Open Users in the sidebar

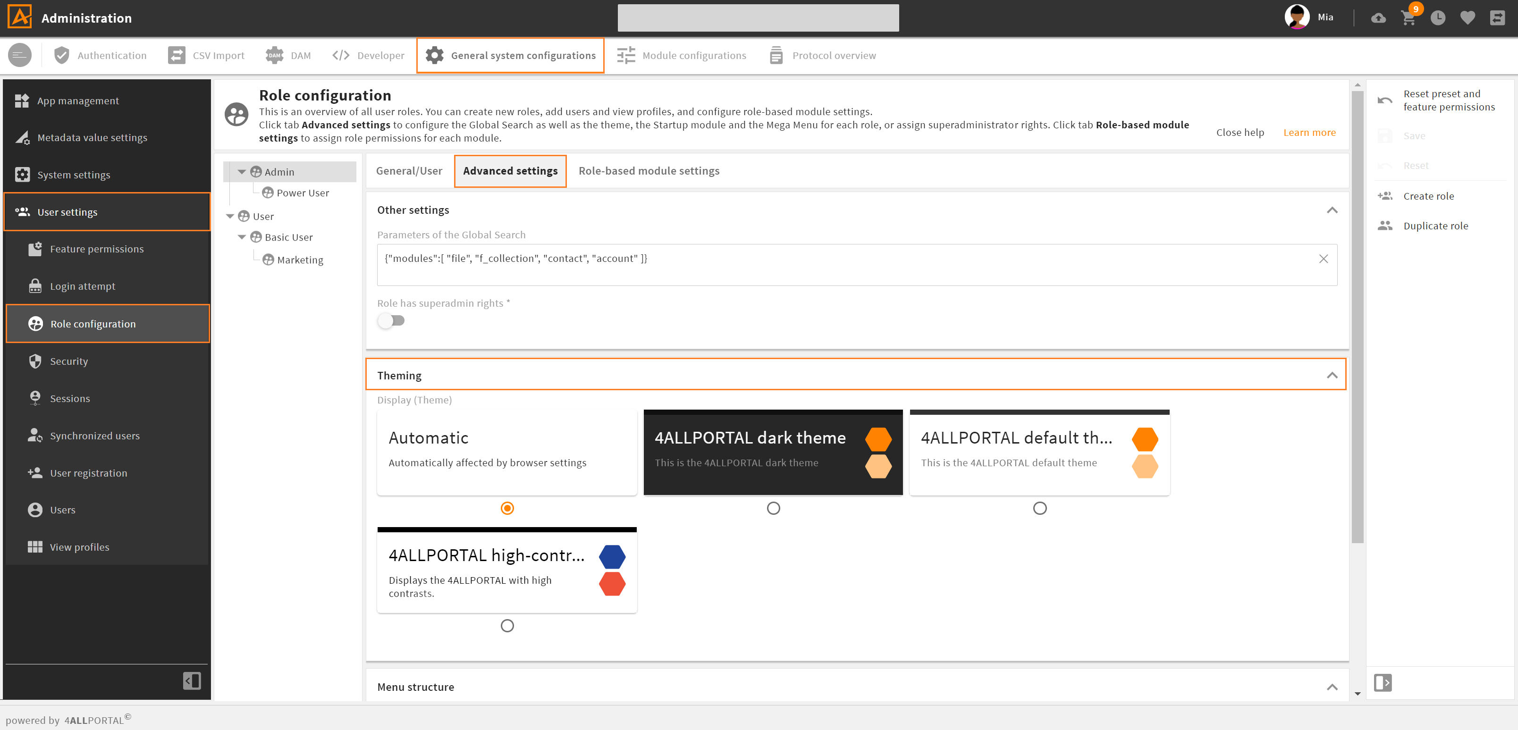coord(107,510)
